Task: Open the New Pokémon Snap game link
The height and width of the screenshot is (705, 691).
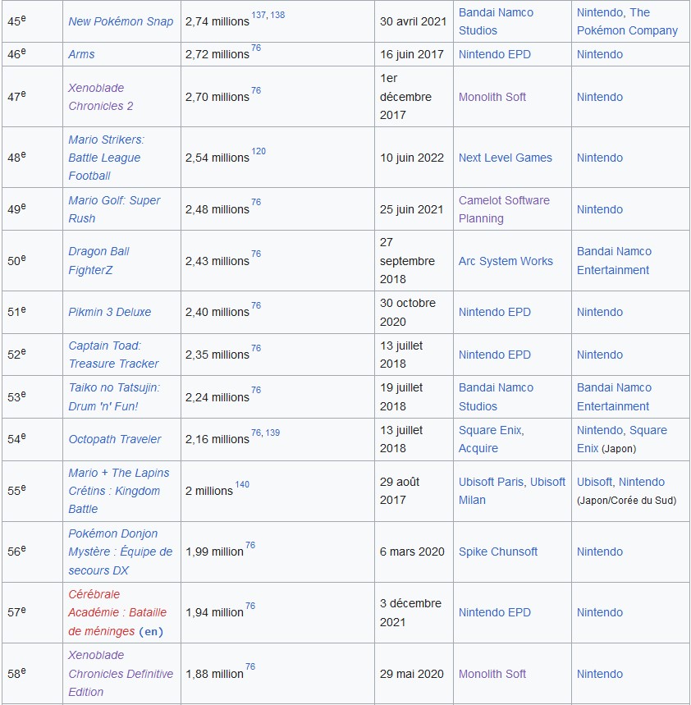Action: click(121, 21)
